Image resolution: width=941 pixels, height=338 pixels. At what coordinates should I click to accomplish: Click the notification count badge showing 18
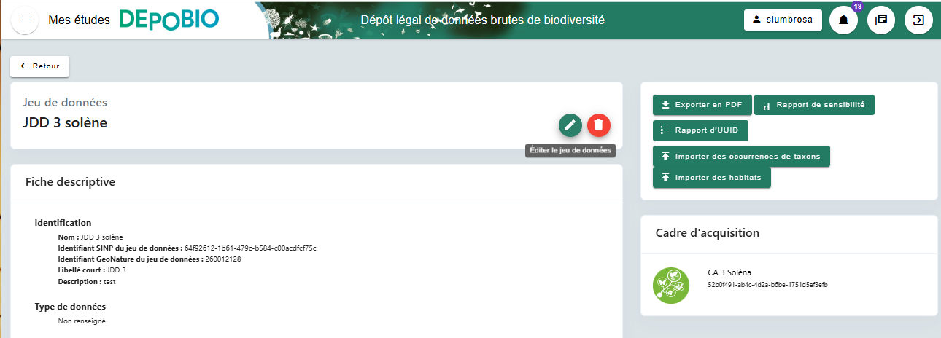[x=857, y=7]
